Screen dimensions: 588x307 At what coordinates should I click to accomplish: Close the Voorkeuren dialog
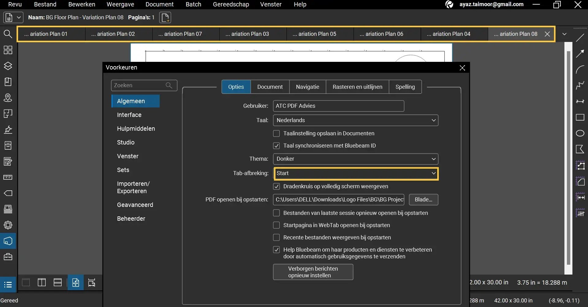click(x=462, y=68)
